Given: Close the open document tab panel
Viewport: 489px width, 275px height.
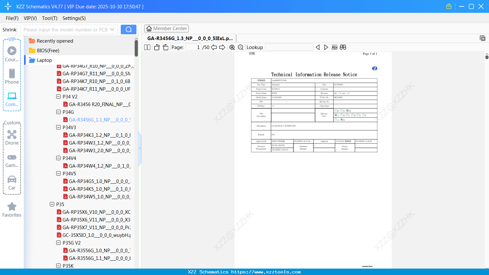Looking at the screenshot, I should point(483,38).
